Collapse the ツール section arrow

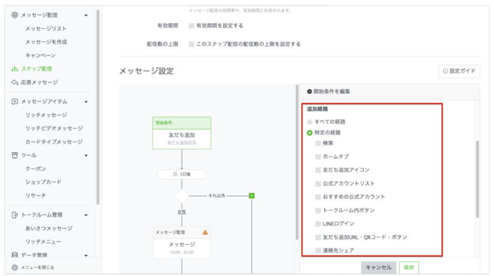tap(86, 155)
